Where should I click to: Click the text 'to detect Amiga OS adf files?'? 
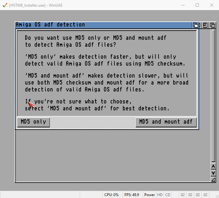click(x=71, y=45)
